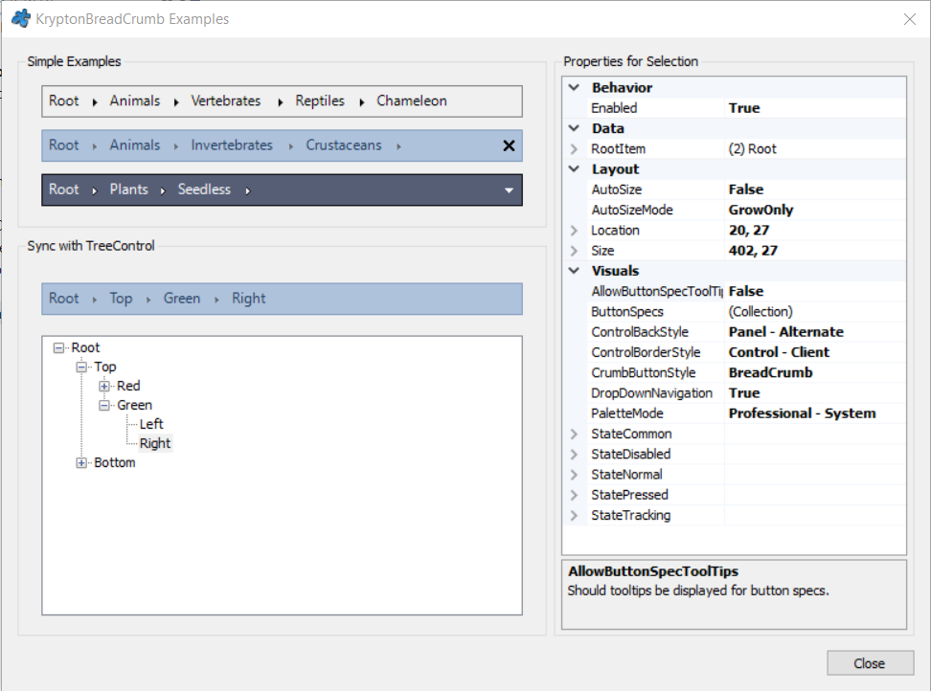Viewport: 931px width, 691px height.
Task: Open the arrow after Reptiles crumb
Action: (362, 102)
